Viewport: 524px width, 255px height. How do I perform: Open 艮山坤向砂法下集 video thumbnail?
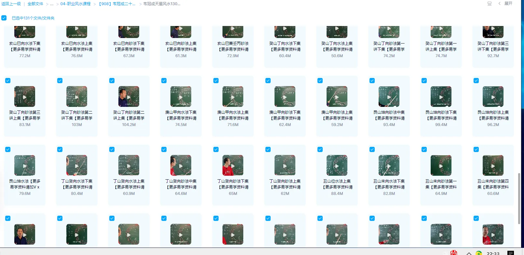pos(441,96)
